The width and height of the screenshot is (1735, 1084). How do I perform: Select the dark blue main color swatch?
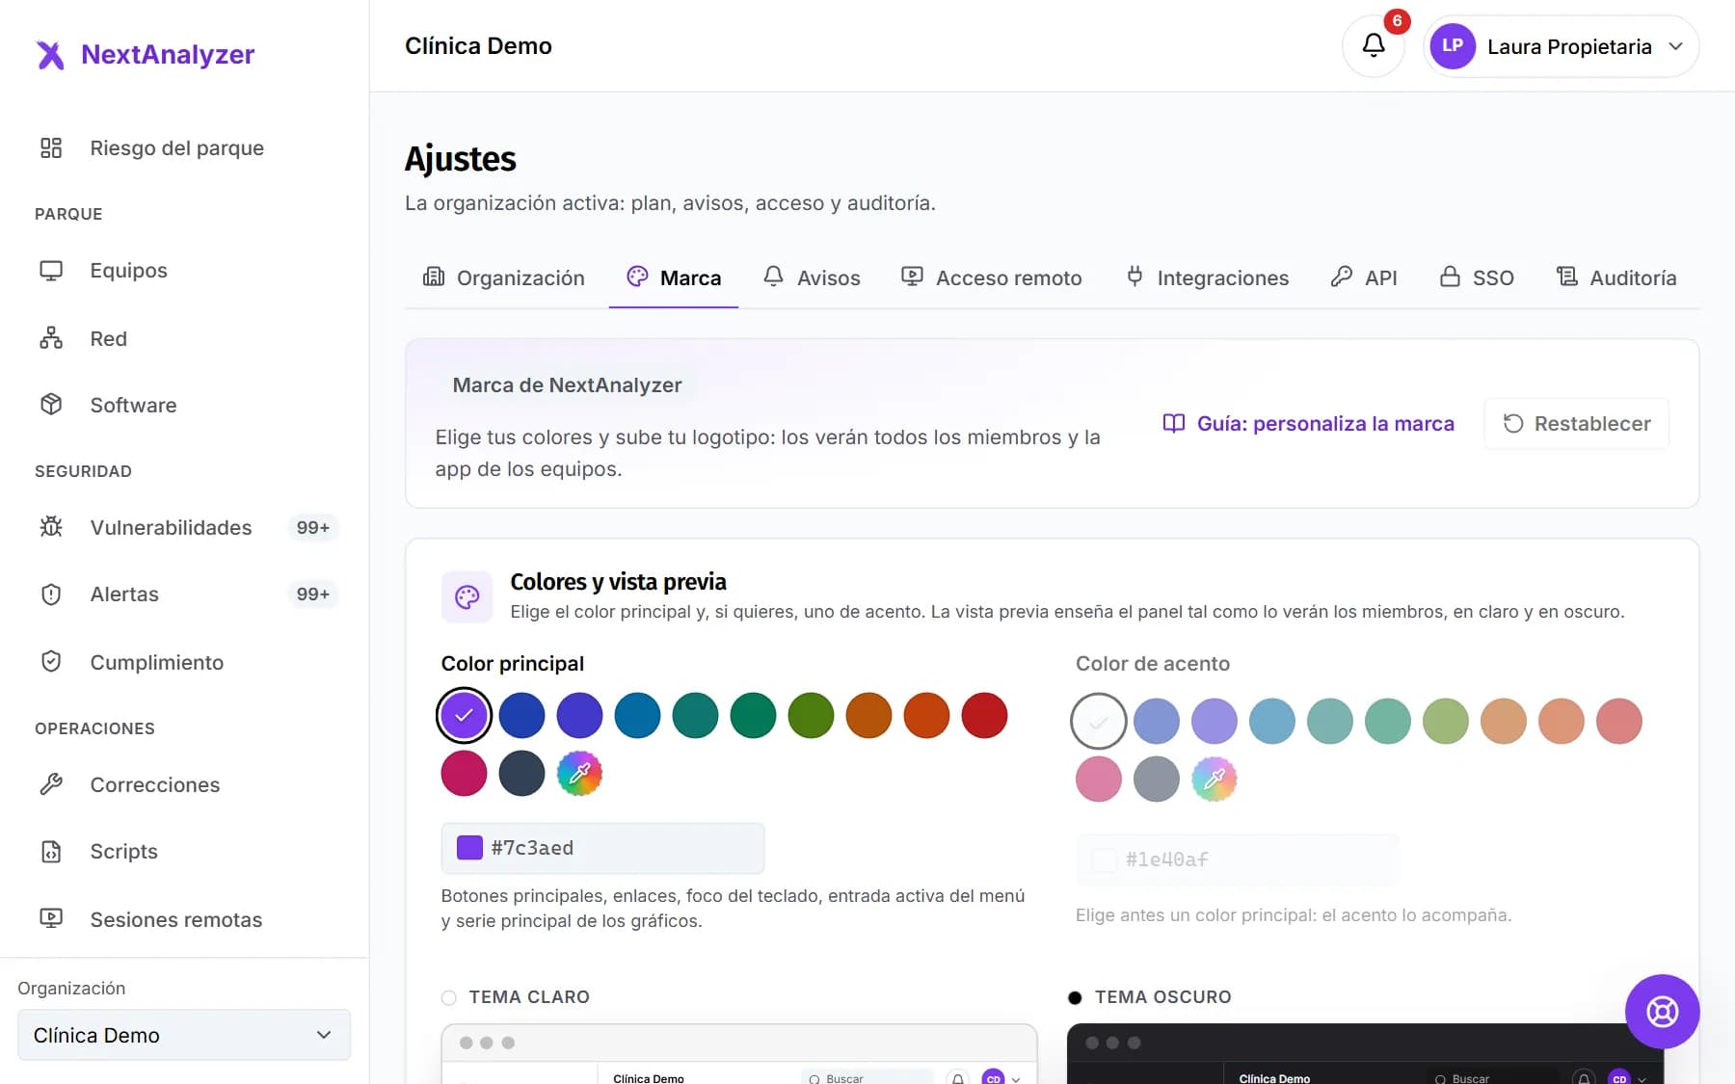521,716
